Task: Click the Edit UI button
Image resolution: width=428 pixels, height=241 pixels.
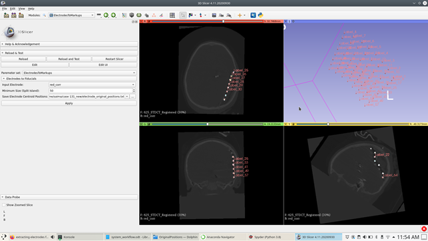Action: (x=103, y=65)
